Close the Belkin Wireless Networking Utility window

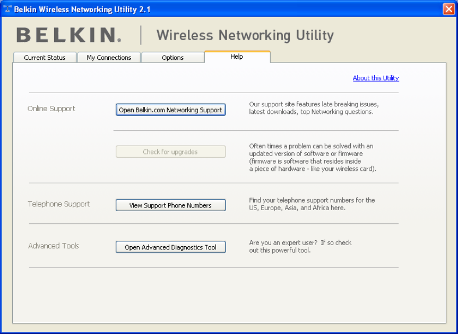point(448,9)
